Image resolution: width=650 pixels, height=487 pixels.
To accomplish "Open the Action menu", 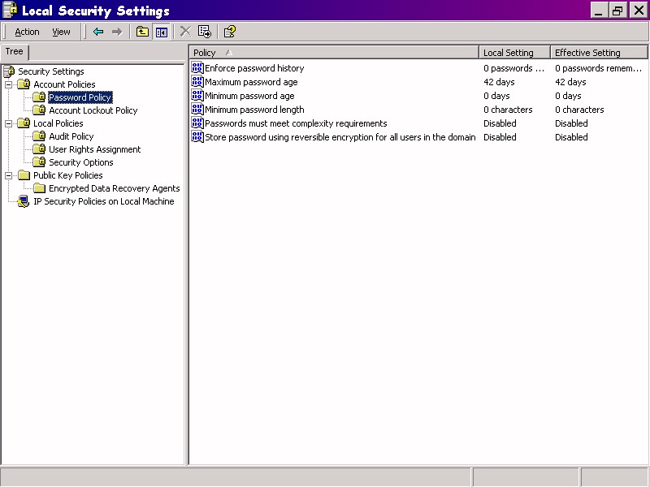I will (27, 32).
